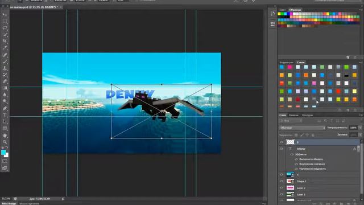This screenshot has width=364, height=205.
Task: Select the Magic Wand tool
Action: click(x=5, y=35)
